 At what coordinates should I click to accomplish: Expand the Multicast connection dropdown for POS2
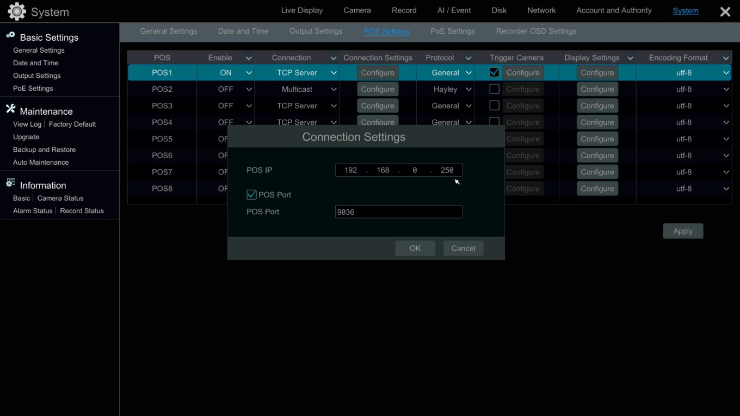pos(333,89)
